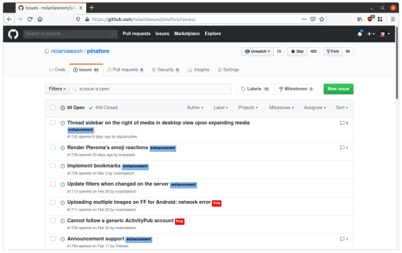Open the Firefox home page icon
The image size is (402, 253).
(x=40, y=19)
